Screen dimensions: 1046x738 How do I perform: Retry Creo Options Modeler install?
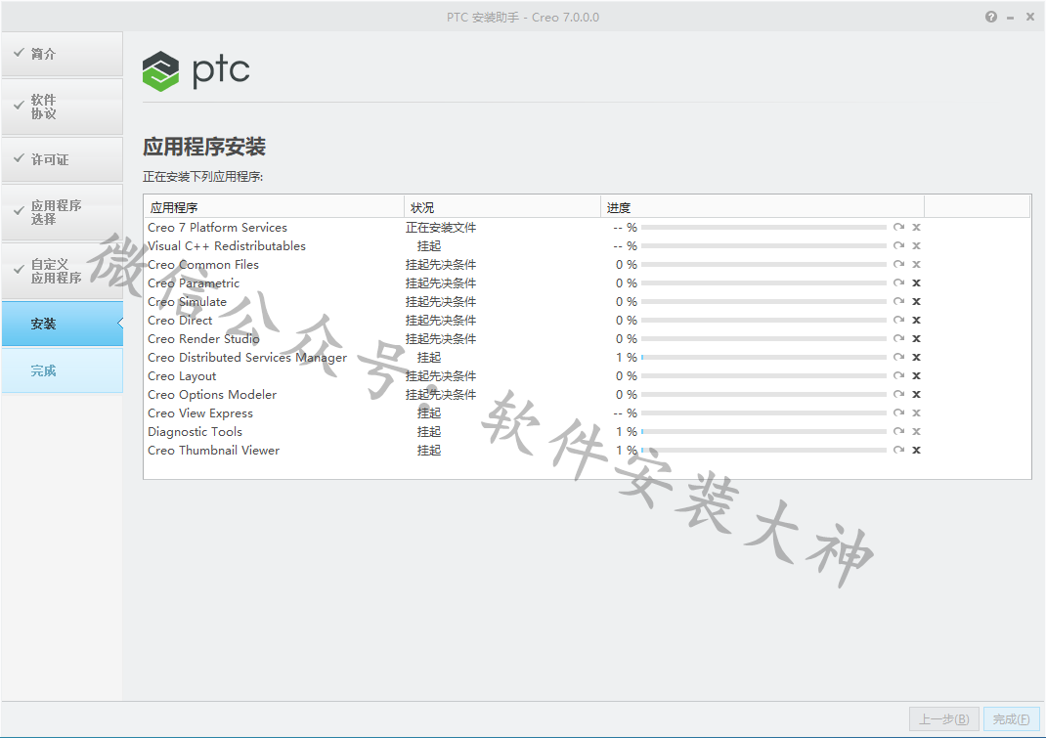click(899, 394)
